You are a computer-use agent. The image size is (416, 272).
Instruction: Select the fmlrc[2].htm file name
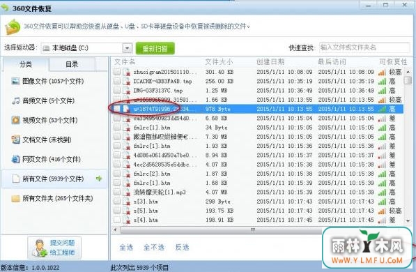pos(152,174)
